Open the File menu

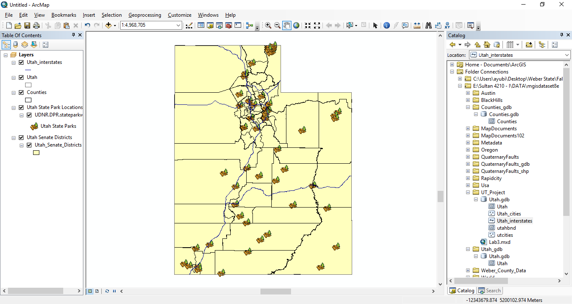tap(9, 15)
